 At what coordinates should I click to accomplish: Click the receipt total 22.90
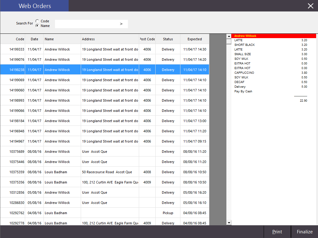click(x=303, y=101)
